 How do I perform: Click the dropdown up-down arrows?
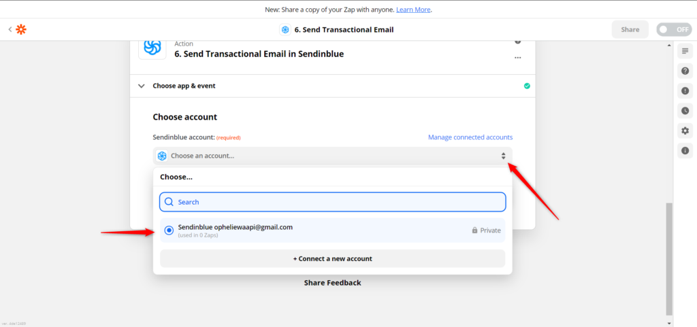503,156
